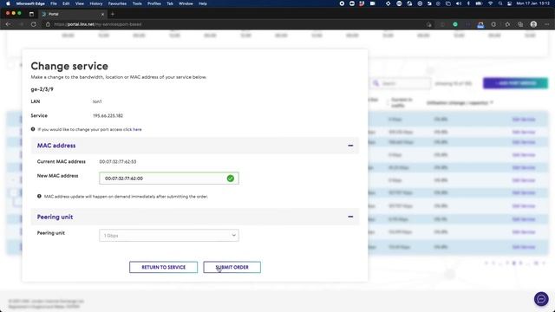Open the Help menu
The height and width of the screenshot is (312, 555).
[x=203, y=3]
